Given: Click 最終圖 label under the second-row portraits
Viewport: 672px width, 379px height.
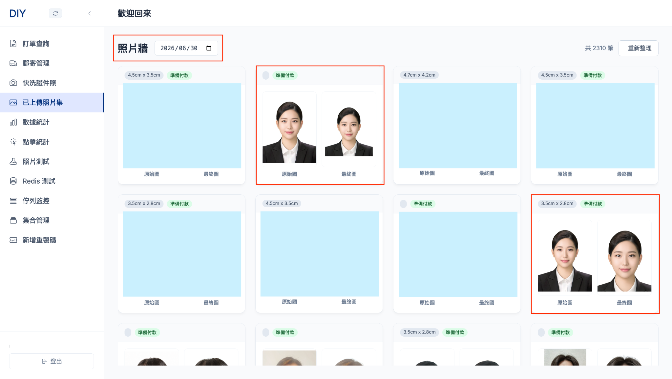Looking at the screenshot, I should (624, 303).
